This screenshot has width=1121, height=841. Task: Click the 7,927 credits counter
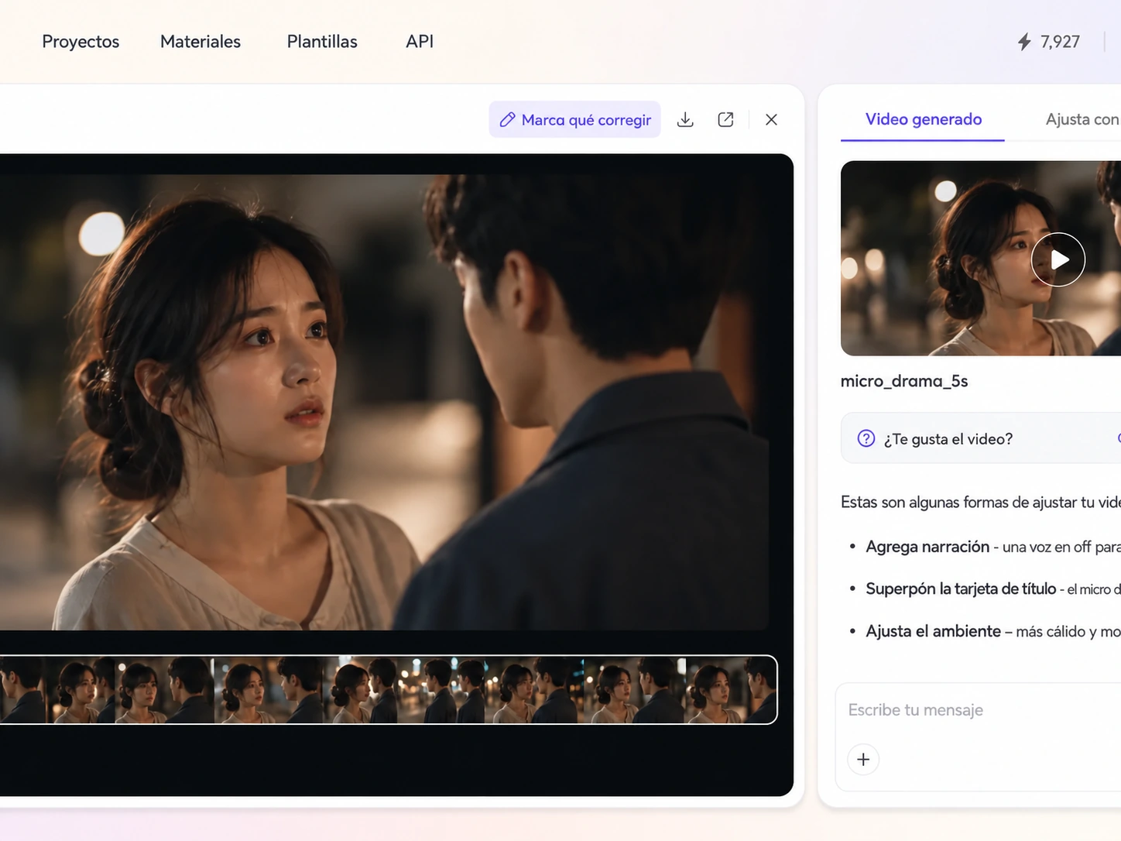pos(1060,42)
